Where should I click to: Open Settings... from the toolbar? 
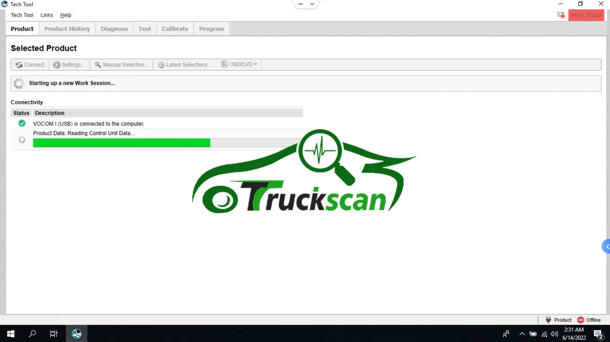pyautogui.click(x=69, y=65)
